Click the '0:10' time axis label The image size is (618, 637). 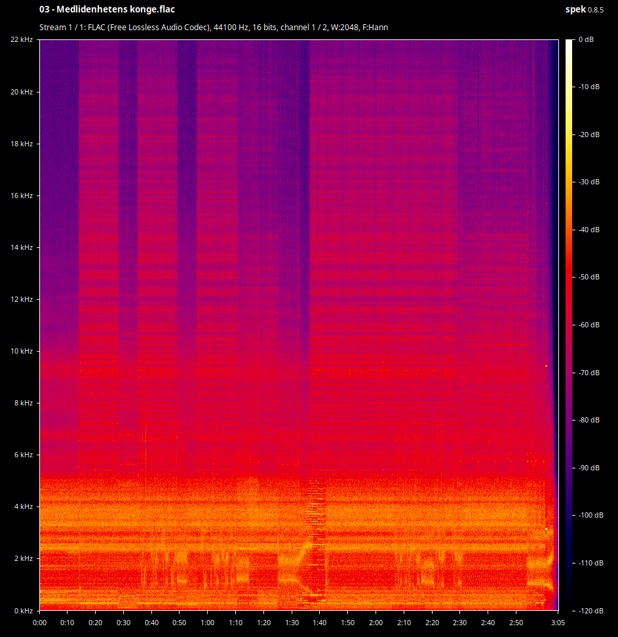pyautogui.click(x=68, y=623)
